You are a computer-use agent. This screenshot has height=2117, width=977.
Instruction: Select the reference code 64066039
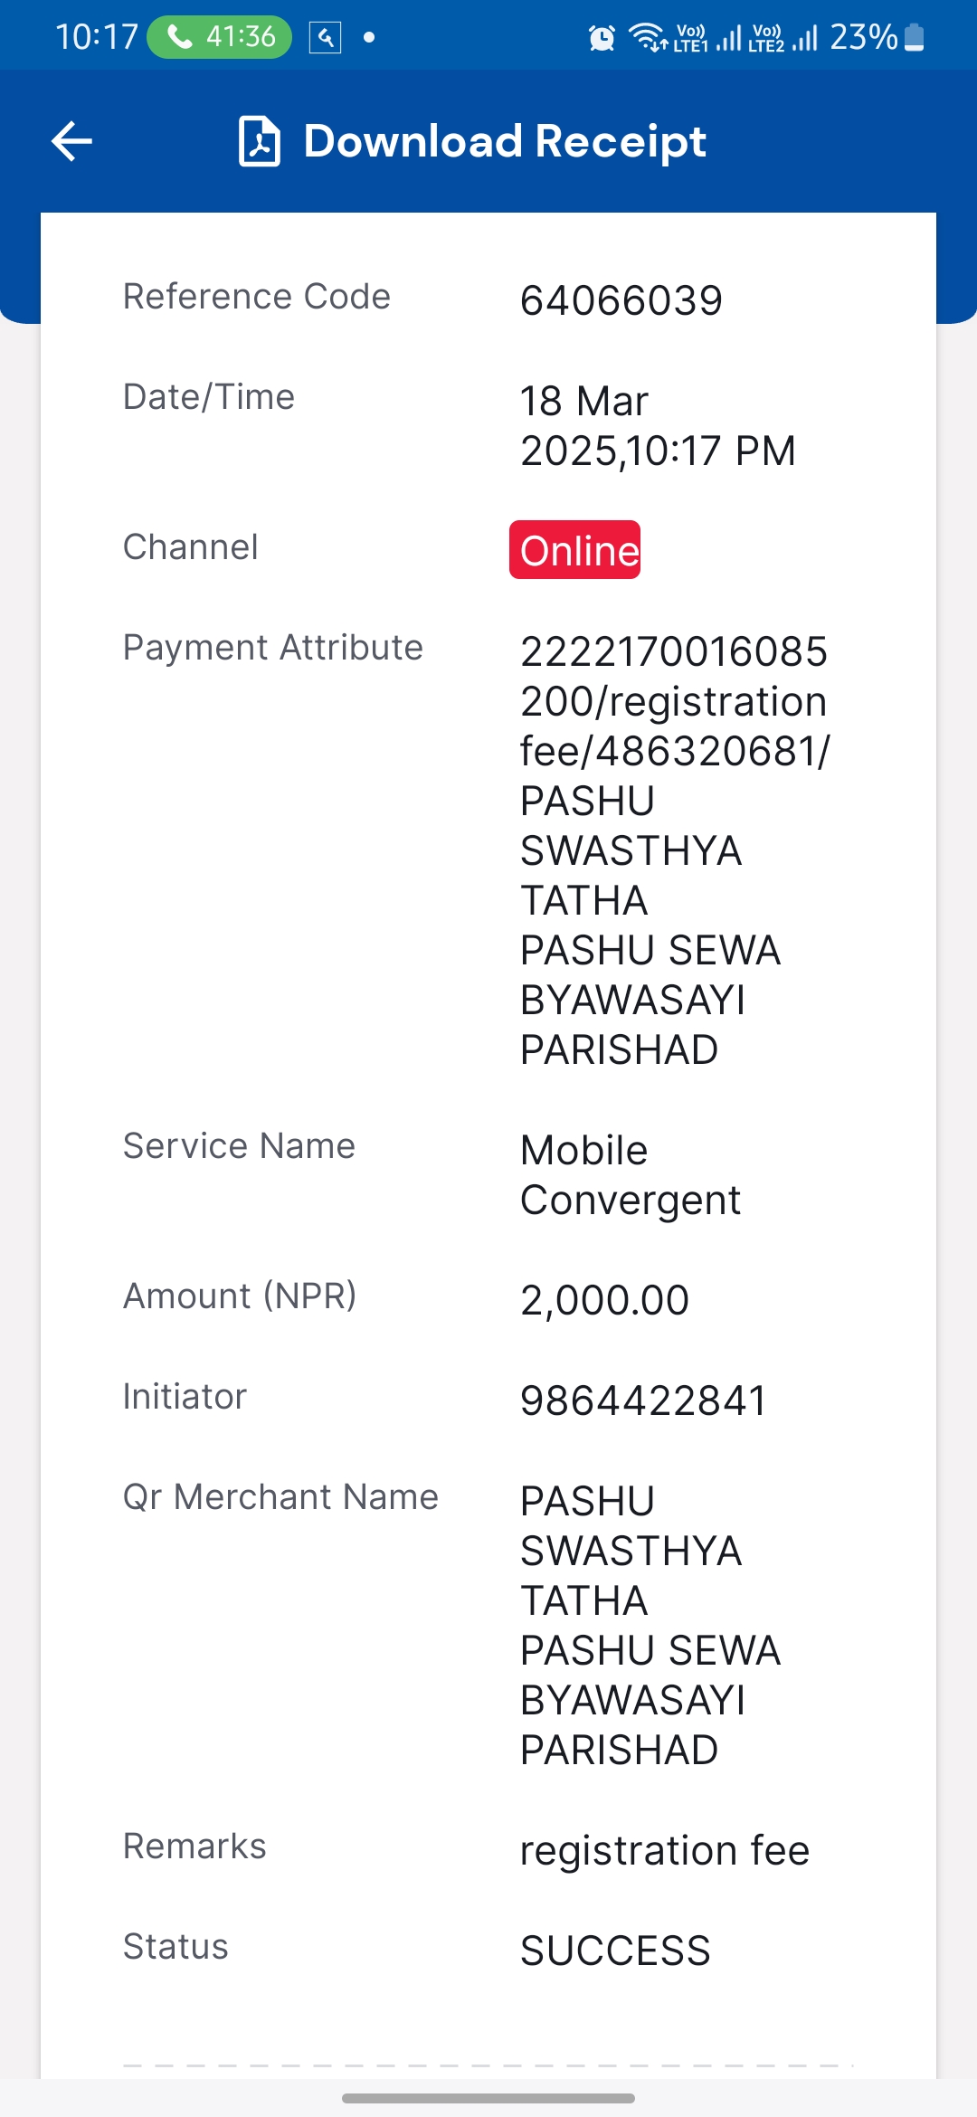pos(621,300)
